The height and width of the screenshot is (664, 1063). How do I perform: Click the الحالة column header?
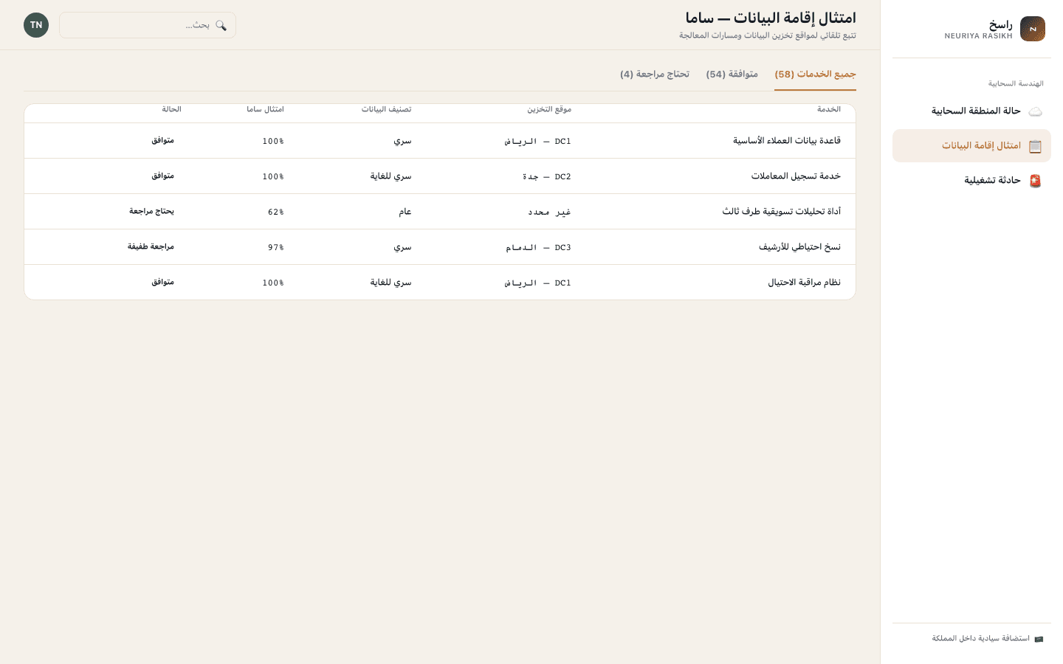pyautogui.click(x=171, y=109)
